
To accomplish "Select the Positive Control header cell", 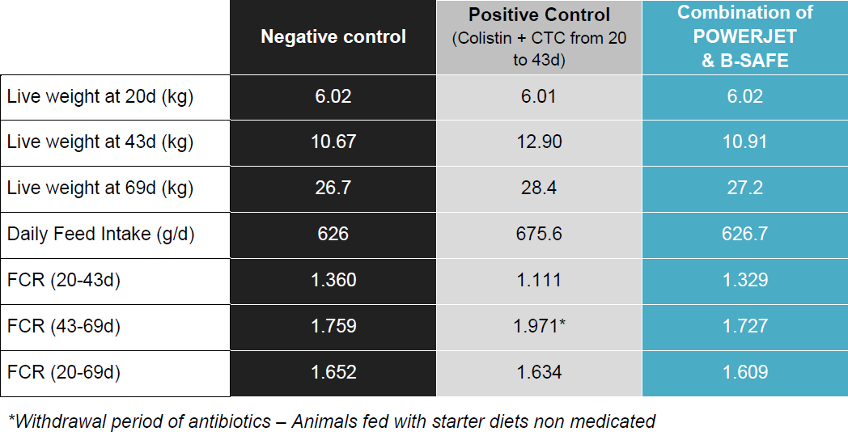I will (539, 37).
